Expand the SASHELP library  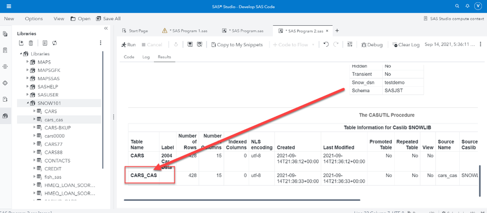[x=28, y=87]
